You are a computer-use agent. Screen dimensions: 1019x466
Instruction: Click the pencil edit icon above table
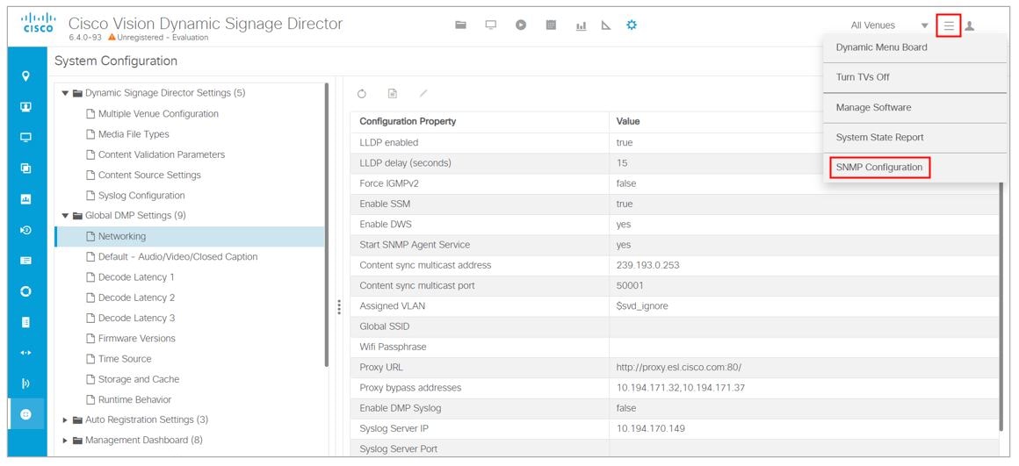pos(423,93)
